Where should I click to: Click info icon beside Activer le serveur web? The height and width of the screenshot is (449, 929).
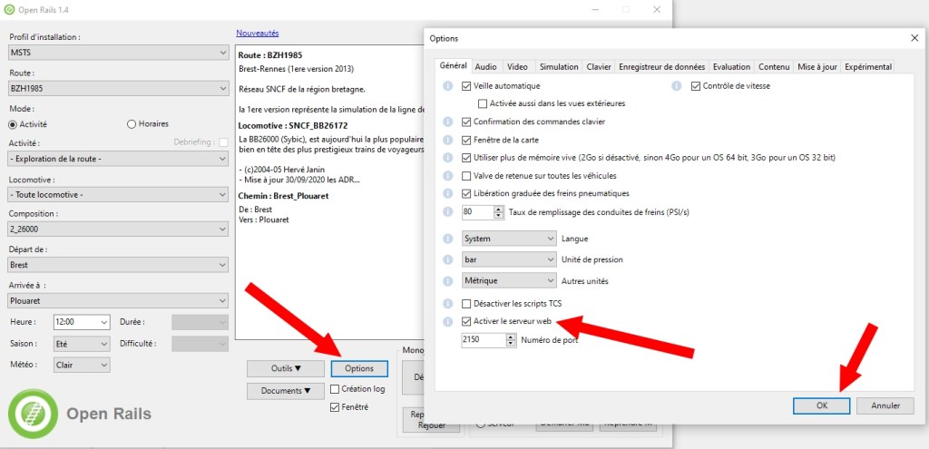[x=447, y=322]
